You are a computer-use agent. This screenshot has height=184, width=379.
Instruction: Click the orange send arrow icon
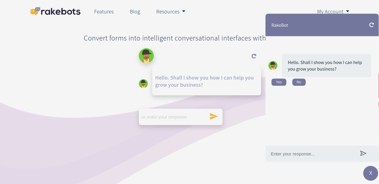pos(214,116)
